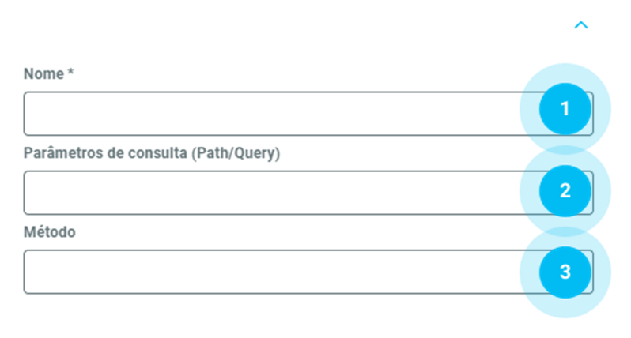This screenshot has height=338, width=631.
Task: Expand the Método selection box
Action: (269, 272)
